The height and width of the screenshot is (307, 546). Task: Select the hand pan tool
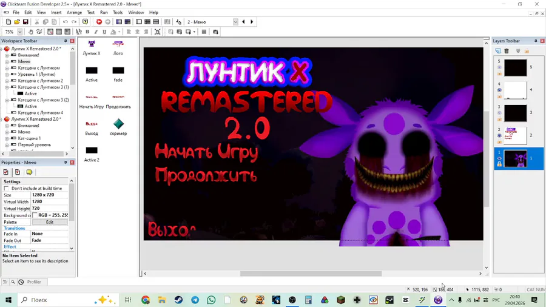pos(31,32)
